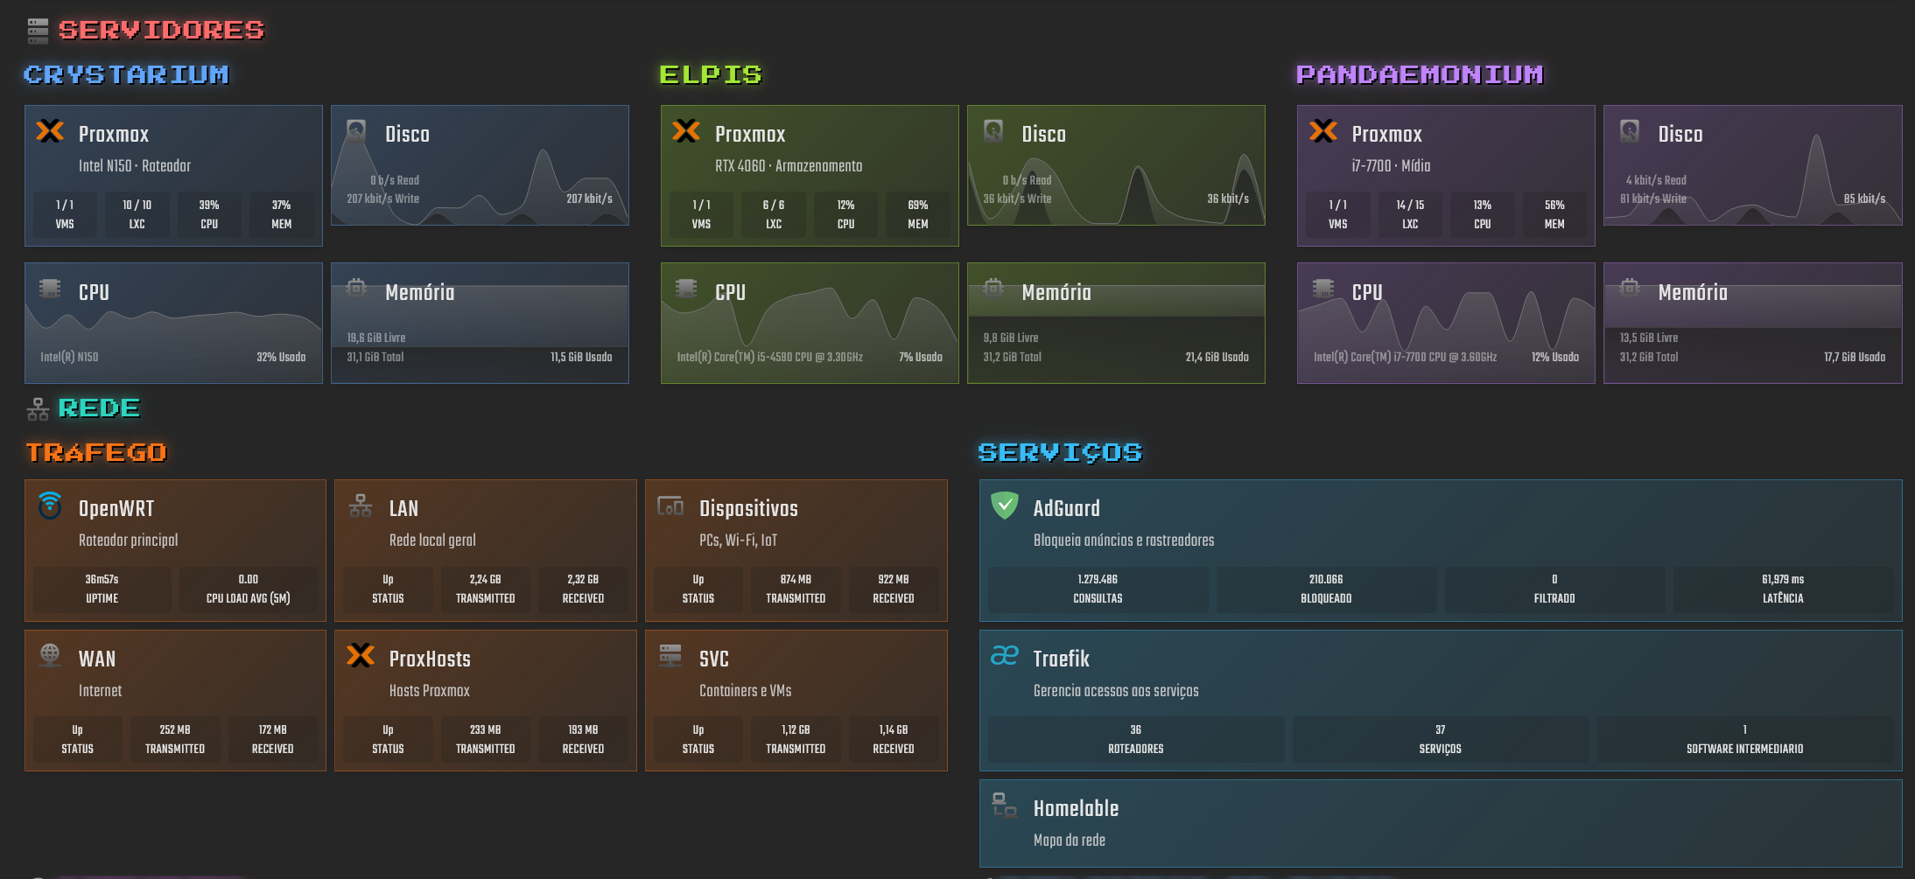Click the OpenWRT CPU load avg stat
Image resolution: width=1915 pixels, height=879 pixels.
[x=249, y=589]
